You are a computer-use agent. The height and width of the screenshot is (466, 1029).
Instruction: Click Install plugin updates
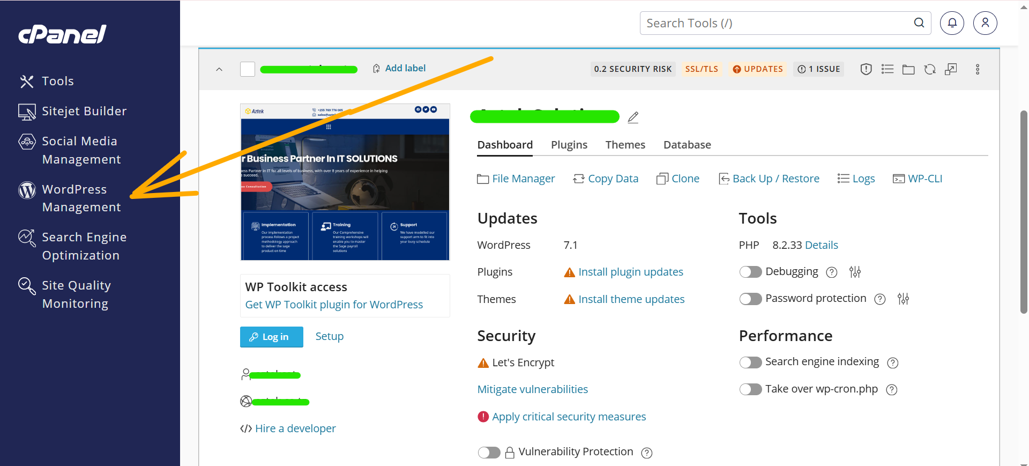(x=631, y=272)
